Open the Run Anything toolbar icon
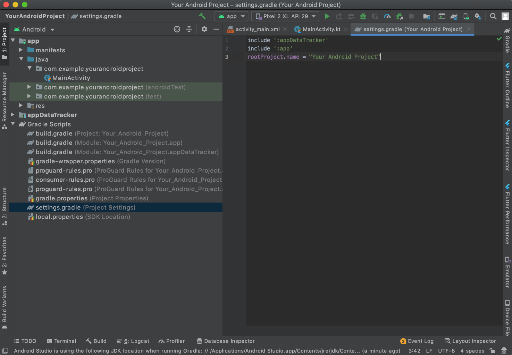This screenshot has height=355, width=512. click(x=442, y=16)
